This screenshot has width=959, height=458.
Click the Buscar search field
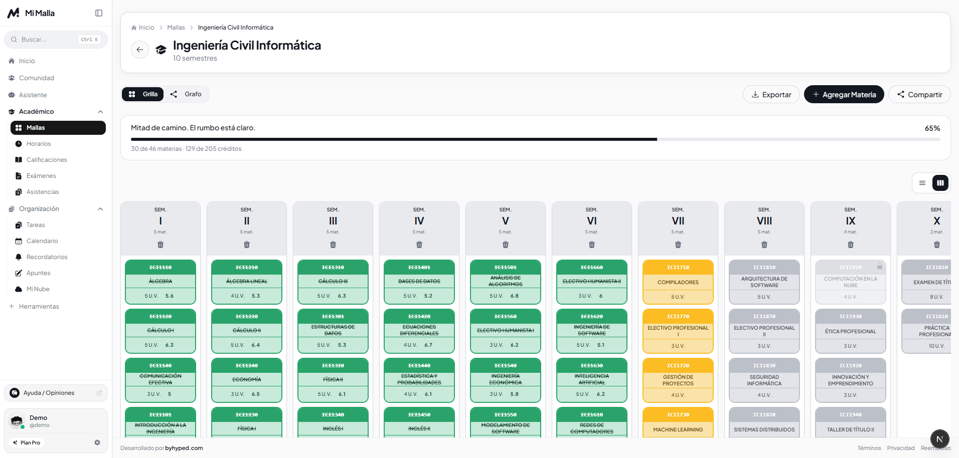(56, 40)
